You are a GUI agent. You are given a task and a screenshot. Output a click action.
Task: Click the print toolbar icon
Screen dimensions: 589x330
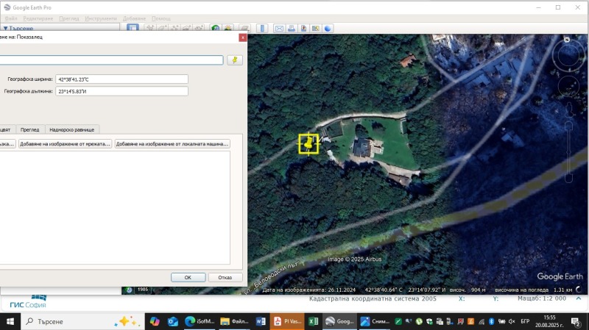point(292,29)
